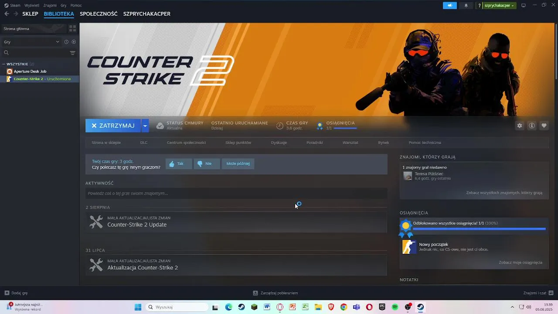Select Aperture Desk Job in library
This screenshot has width=558, height=314.
click(30, 71)
